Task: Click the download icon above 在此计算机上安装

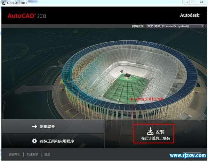Action: (150, 131)
